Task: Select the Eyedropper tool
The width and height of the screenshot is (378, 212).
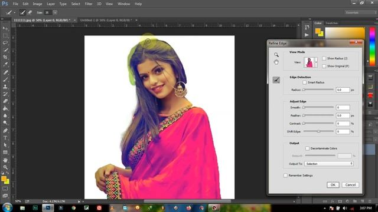Action: coord(5,64)
